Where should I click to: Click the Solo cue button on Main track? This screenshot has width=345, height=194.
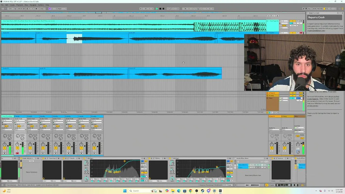point(298,148)
